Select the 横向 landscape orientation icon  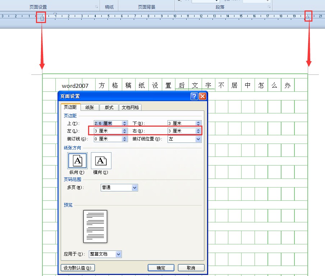click(101, 160)
